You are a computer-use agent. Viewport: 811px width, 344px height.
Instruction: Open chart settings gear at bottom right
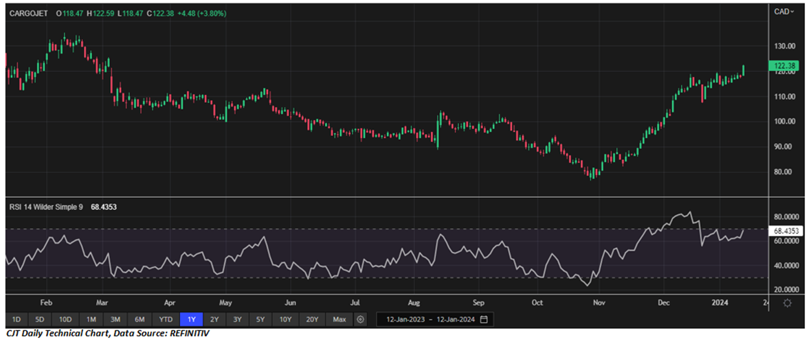click(788, 302)
